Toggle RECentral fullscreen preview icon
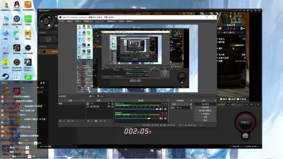 pyautogui.click(x=258, y=105)
